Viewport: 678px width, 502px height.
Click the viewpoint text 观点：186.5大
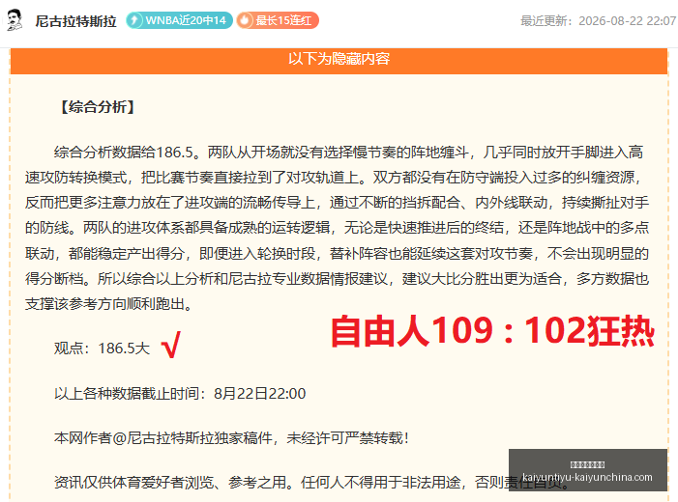click(103, 348)
